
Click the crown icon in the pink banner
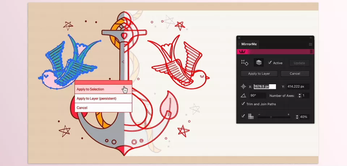242,52
